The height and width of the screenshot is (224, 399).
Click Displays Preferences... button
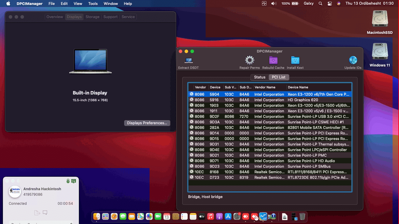[147, 123]
